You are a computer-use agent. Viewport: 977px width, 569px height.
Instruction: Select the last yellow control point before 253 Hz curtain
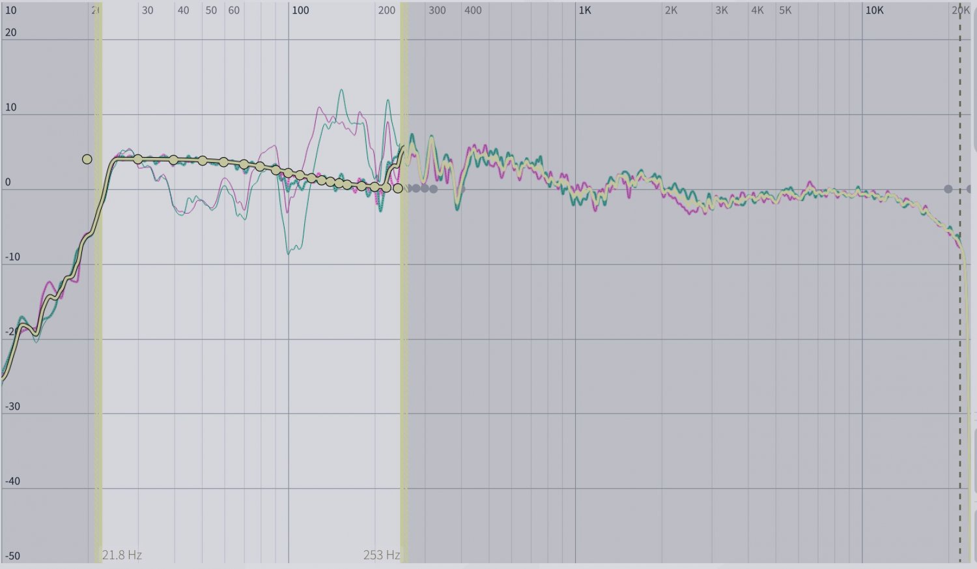pyautogui.click(x=397, y=188)
